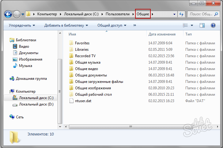Click the greyed Forward arrow button
223x148 pixels.
pos(17,14)
